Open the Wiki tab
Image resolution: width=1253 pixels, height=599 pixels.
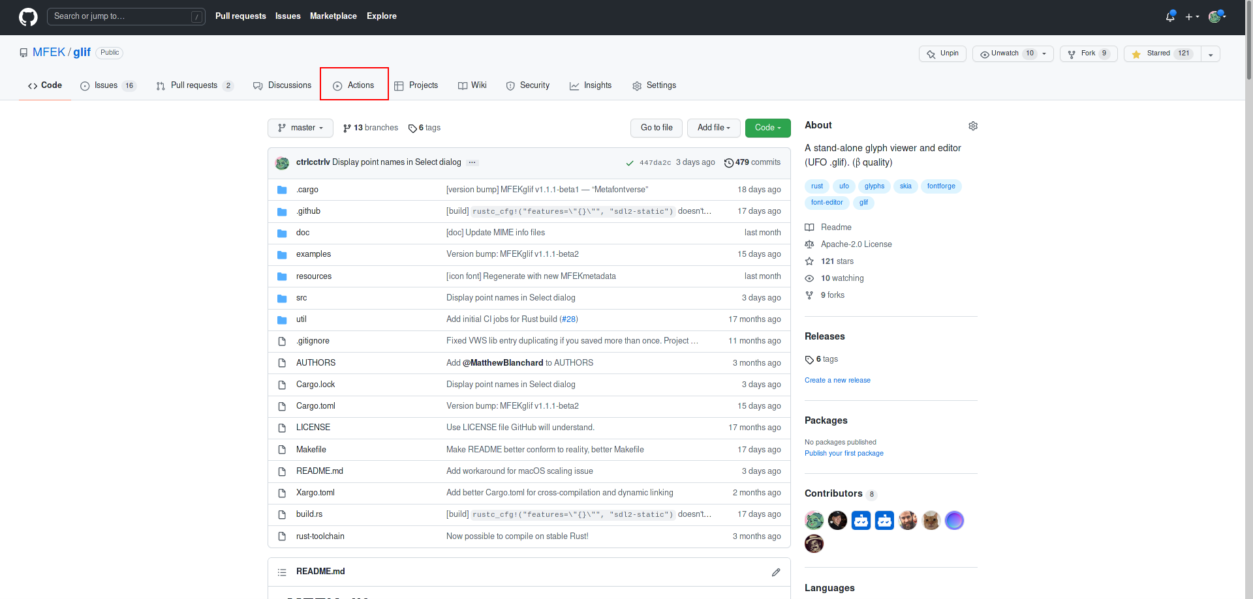coord(472,85)
